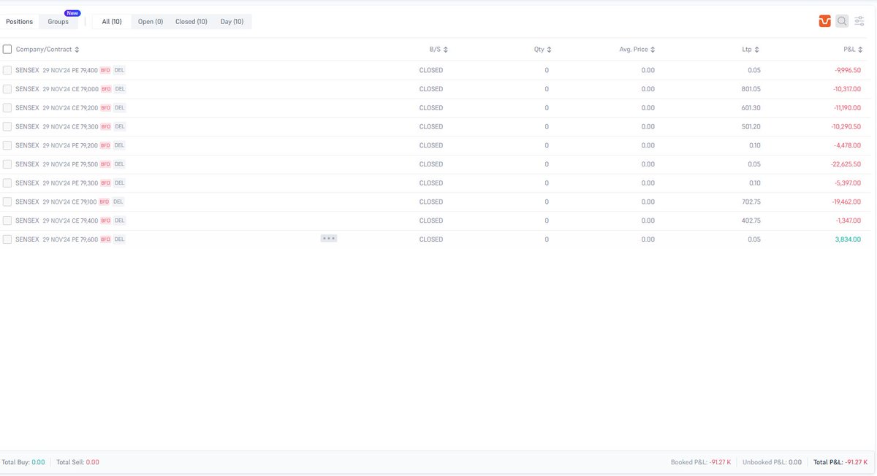Sort by Avg. Price column
Image resolution: width=877 pixels, height=476 pixels.
coord(637,50)
